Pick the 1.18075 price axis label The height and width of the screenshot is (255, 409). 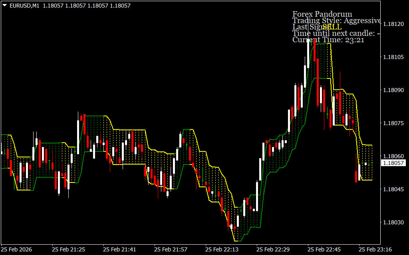click(393, 124)
